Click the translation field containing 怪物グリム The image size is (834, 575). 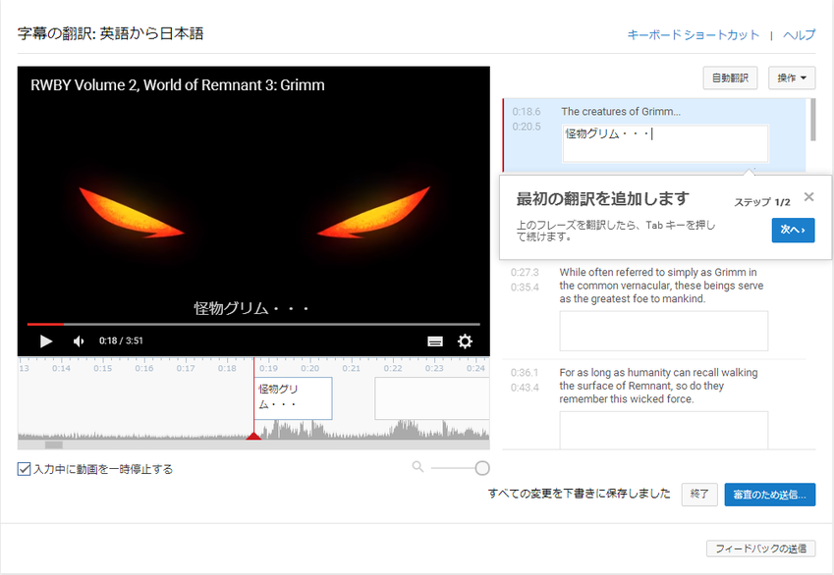665,143
